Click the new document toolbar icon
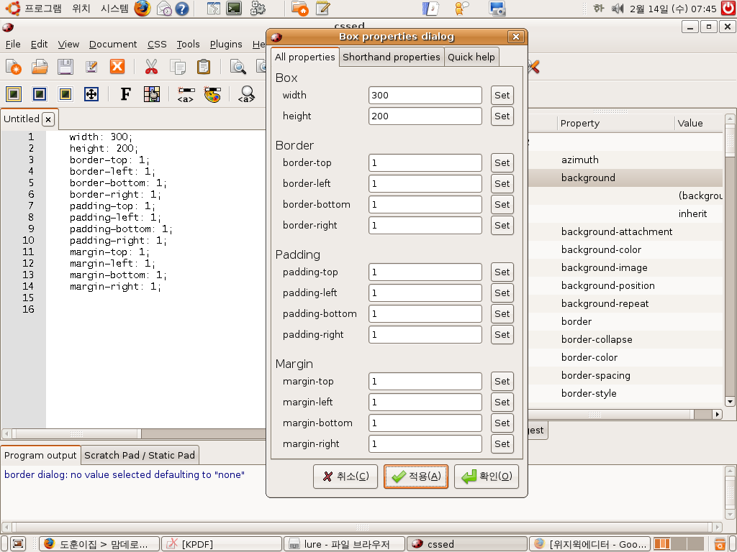The width and height of the screenshot is (737, 552). 14,67
